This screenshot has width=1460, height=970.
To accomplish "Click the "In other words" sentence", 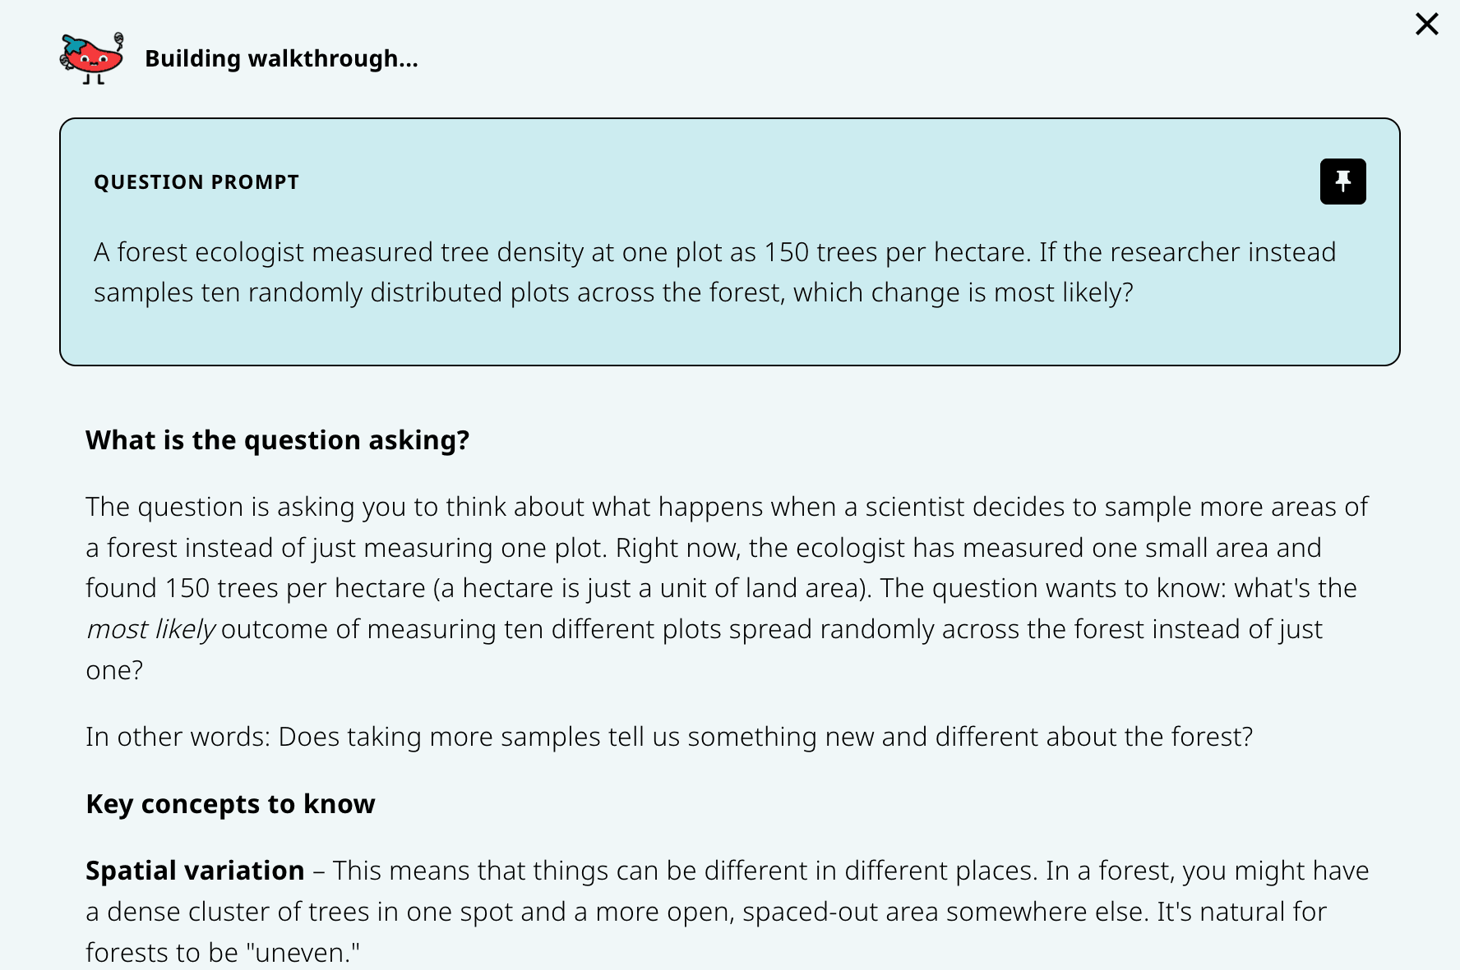I will point(669,737).
